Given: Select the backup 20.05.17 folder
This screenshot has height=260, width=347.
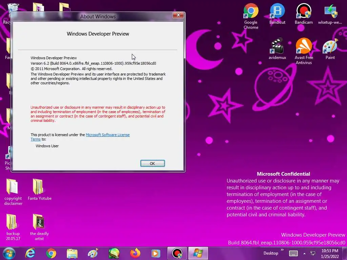Looking at the screenshot, I should point(13,227).
